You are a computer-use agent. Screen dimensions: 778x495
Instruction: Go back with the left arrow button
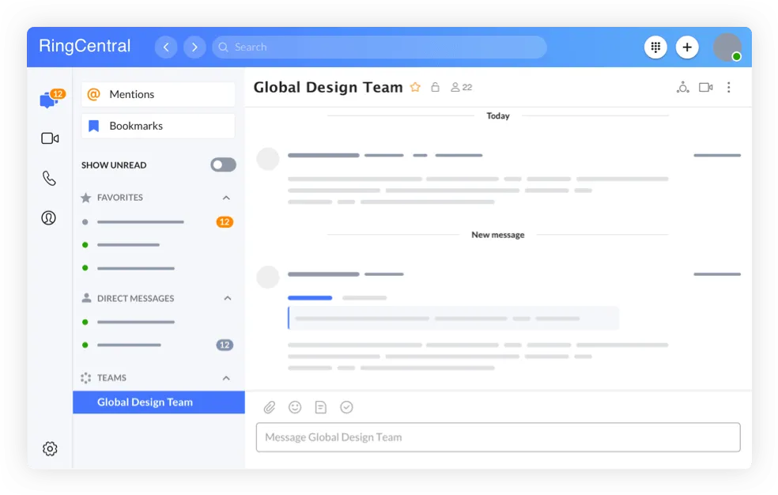(x=166, y=47)
